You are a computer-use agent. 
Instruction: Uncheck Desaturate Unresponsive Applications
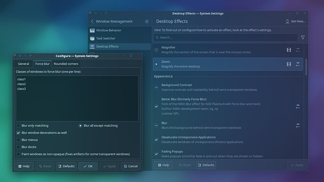156,140
